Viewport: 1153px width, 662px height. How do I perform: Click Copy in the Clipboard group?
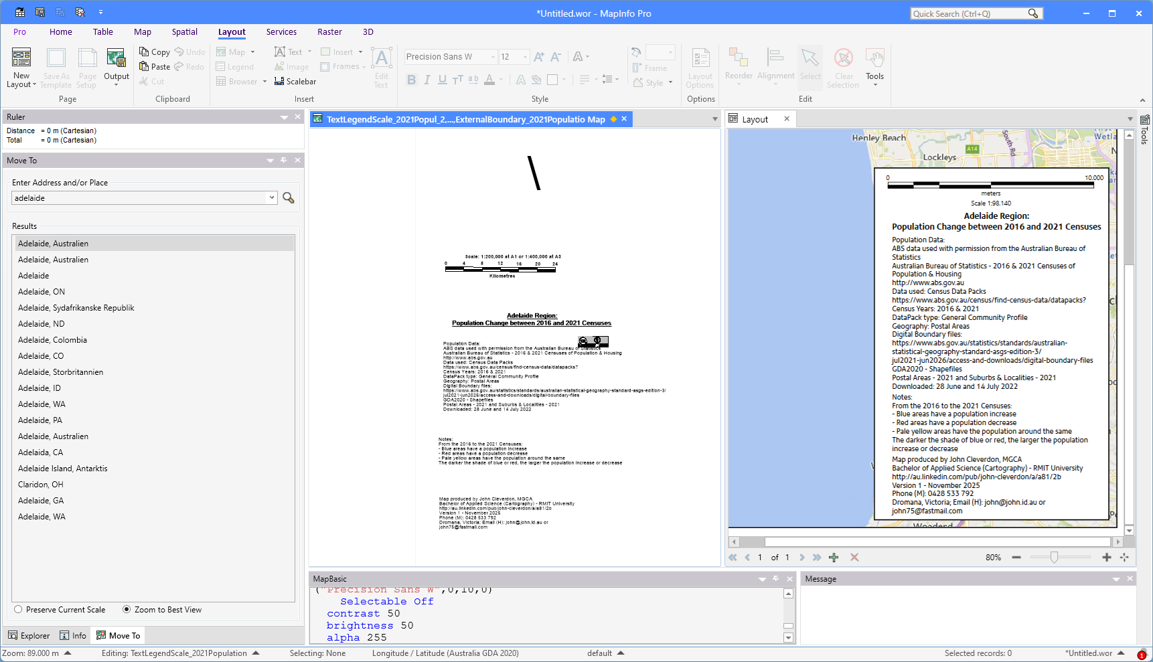click(x=155, y=52)
